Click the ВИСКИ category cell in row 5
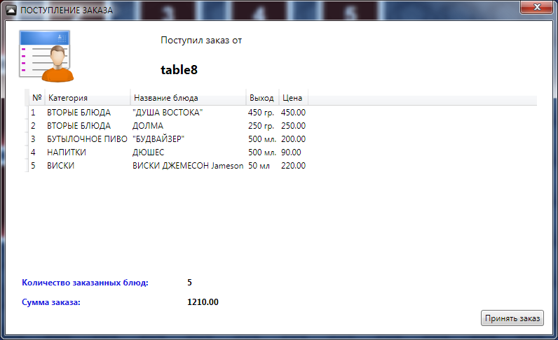 60,166
